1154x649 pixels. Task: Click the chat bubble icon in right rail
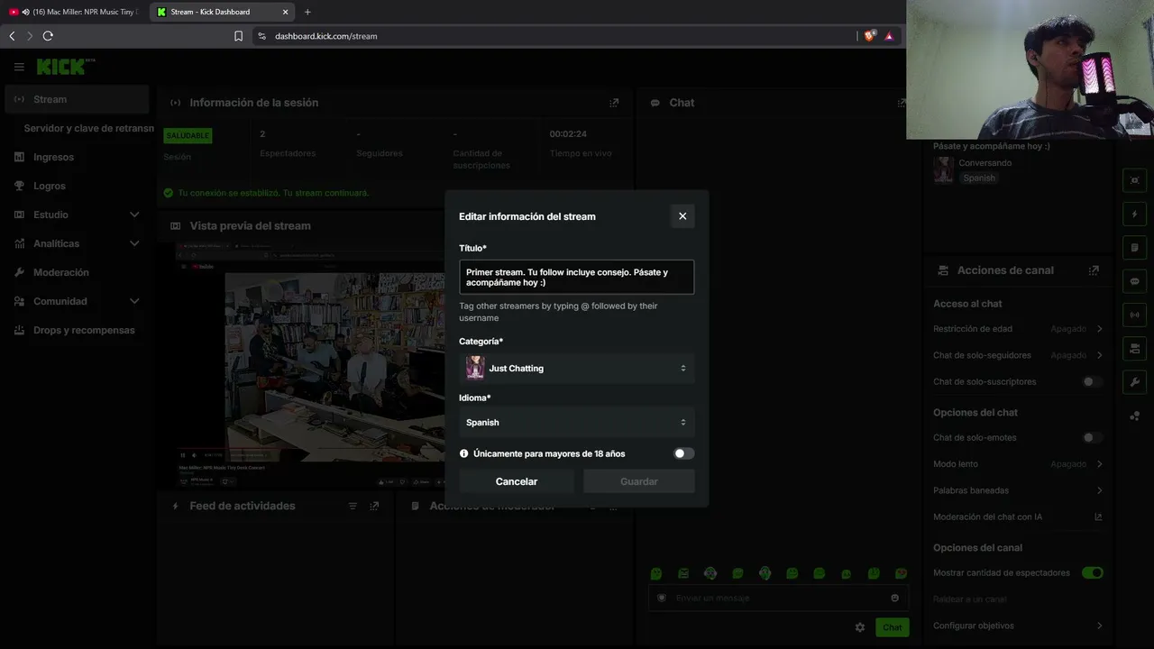1135,281
